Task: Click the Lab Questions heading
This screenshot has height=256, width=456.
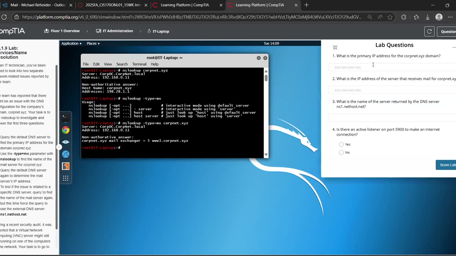Action: tap(394, 45)
